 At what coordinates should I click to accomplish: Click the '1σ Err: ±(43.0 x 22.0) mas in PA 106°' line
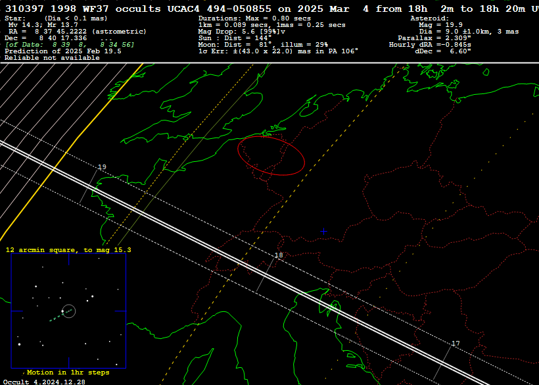point(278,51)
